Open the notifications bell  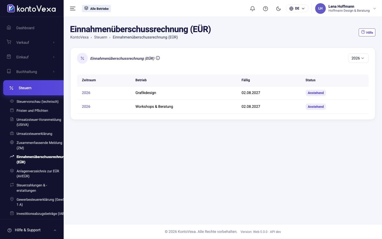point(253,8)
